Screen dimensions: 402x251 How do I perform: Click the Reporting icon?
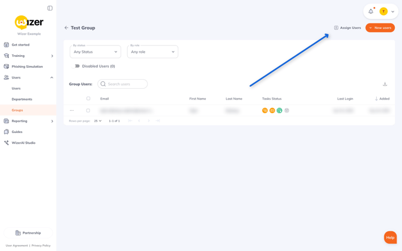(7, 121)
